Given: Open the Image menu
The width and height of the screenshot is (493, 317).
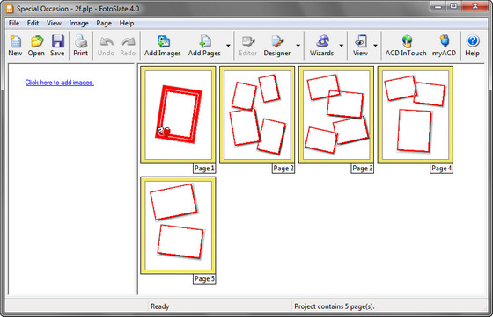Looking at the screenshot, I should pos(78,23).
